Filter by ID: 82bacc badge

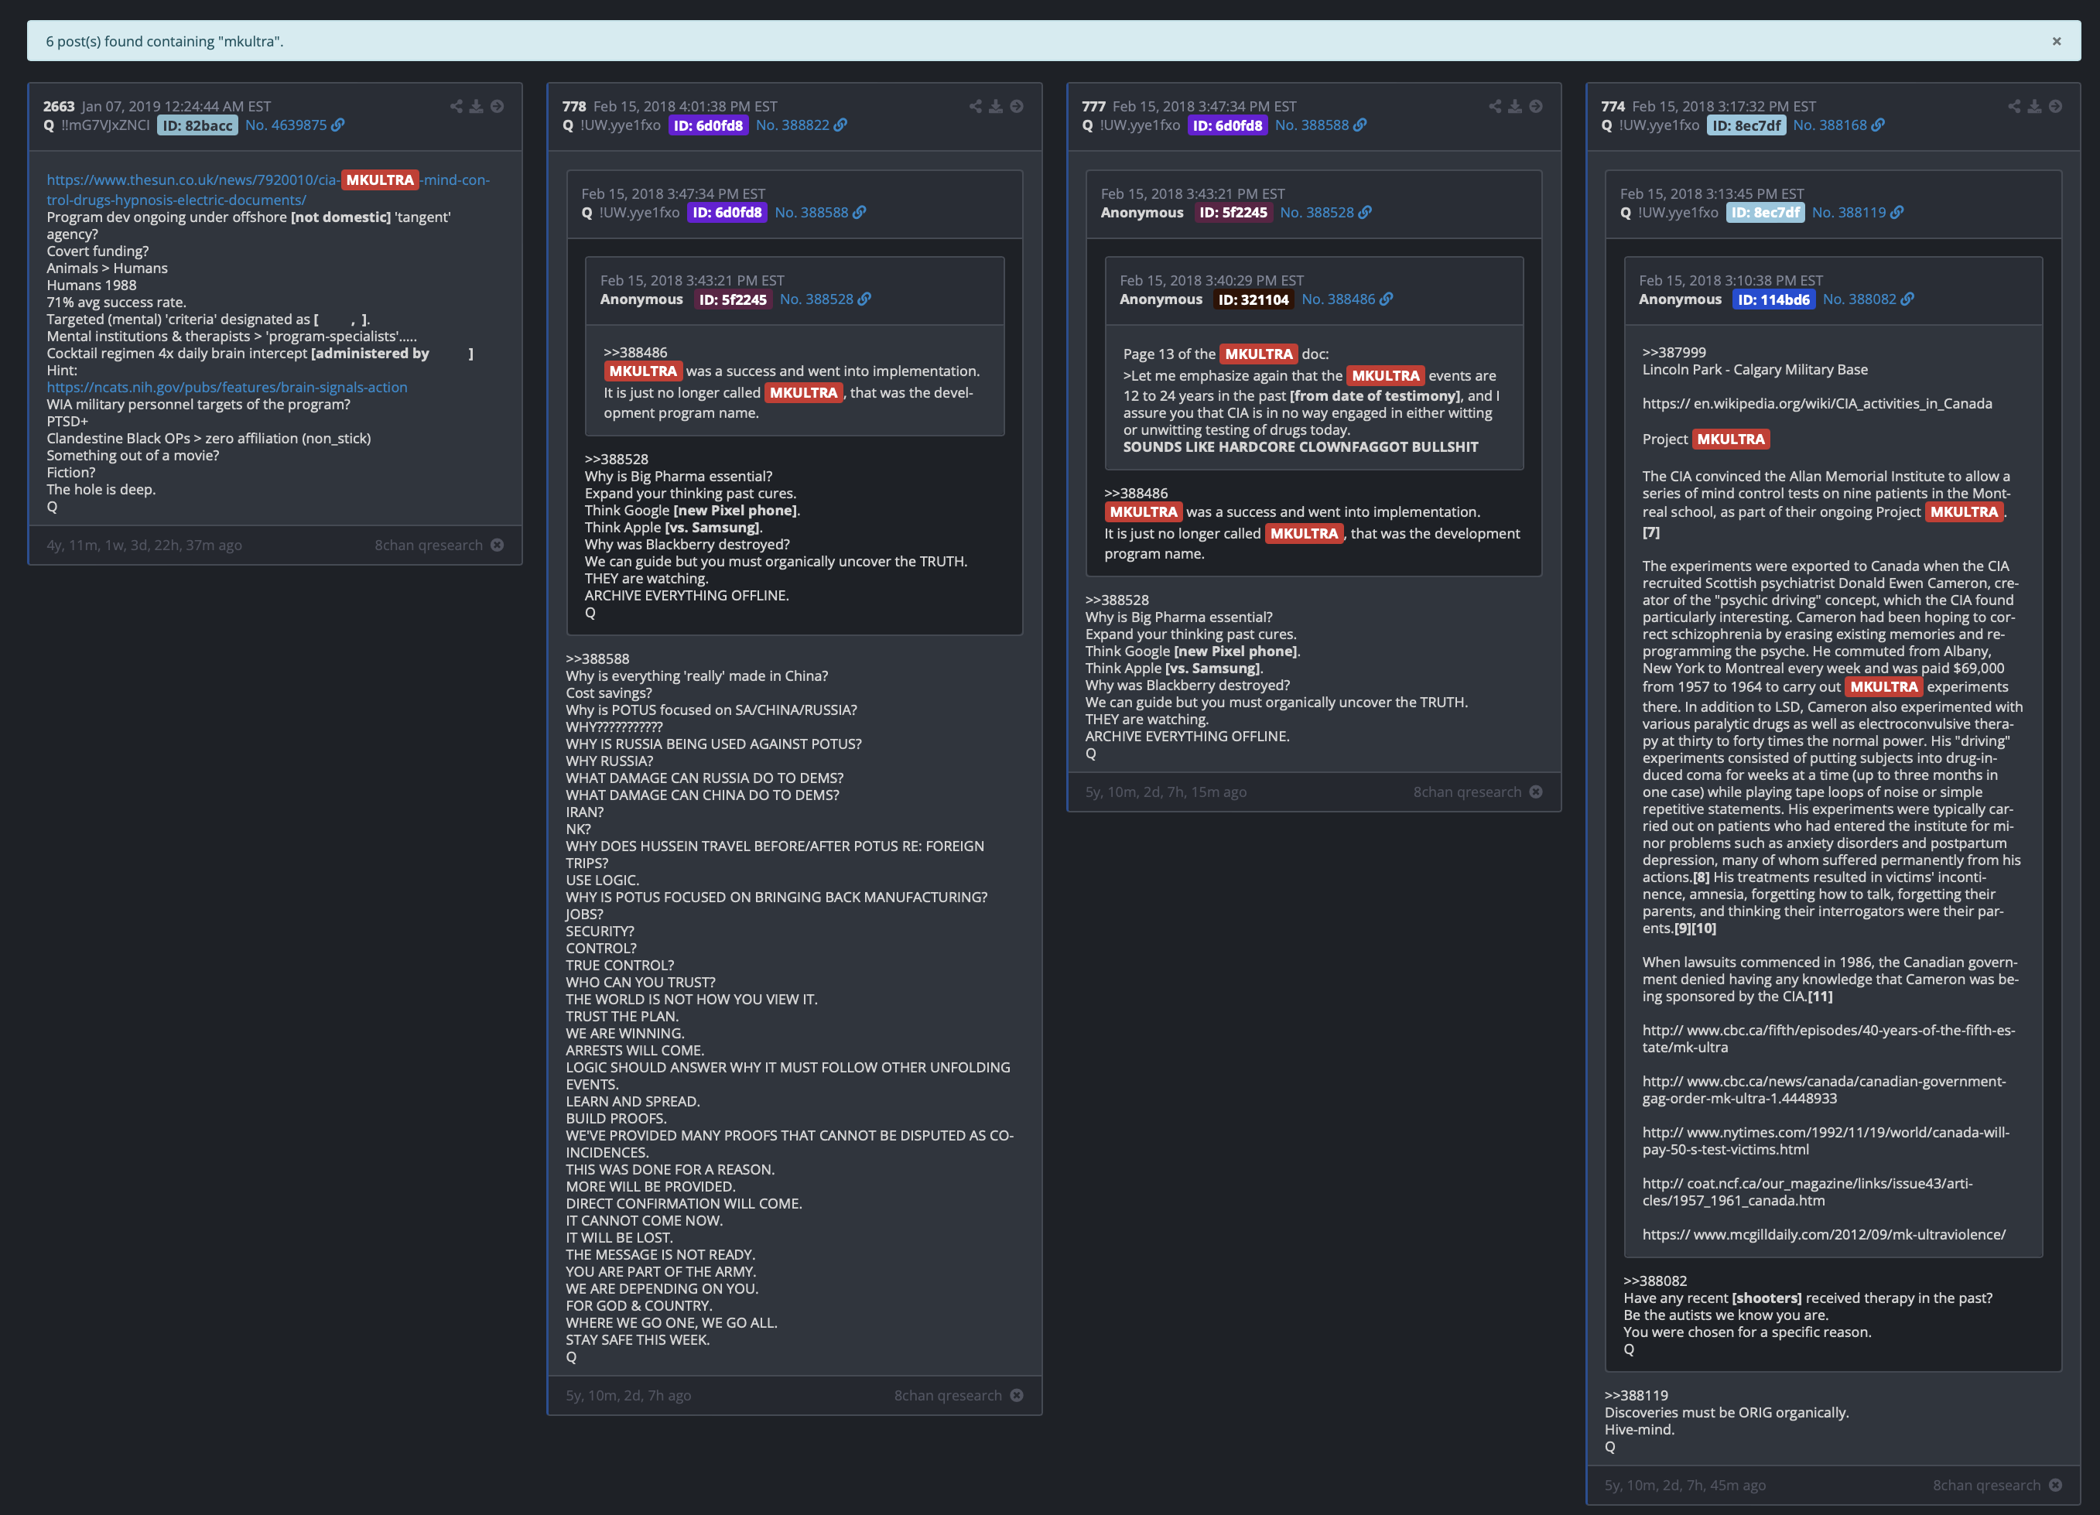197,125
